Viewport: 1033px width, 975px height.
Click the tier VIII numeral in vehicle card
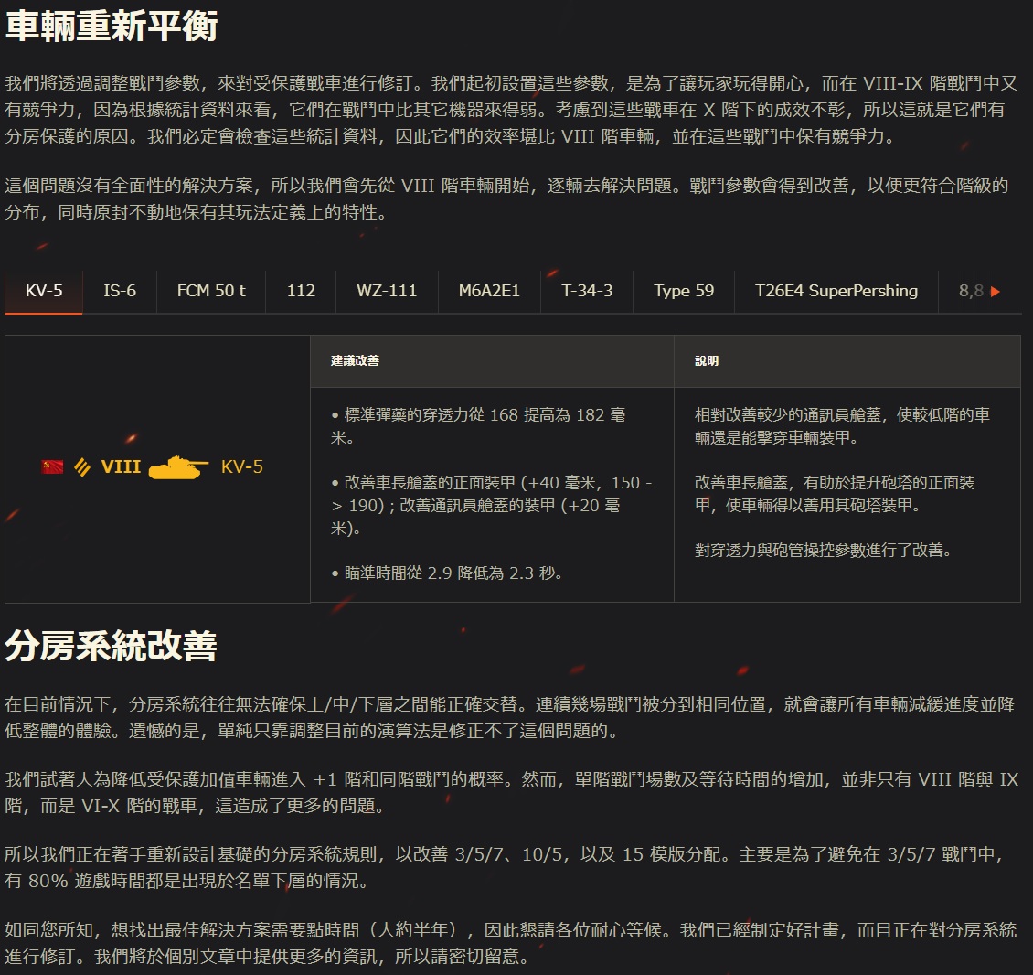(x=121, y=467)
